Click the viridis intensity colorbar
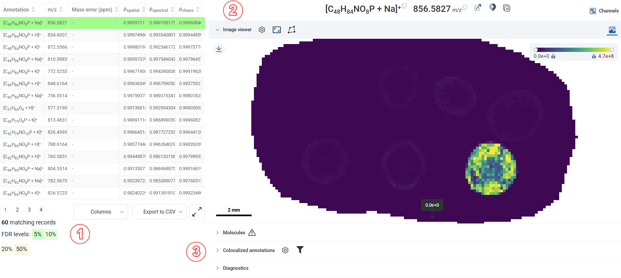 (x=574, y=50)
